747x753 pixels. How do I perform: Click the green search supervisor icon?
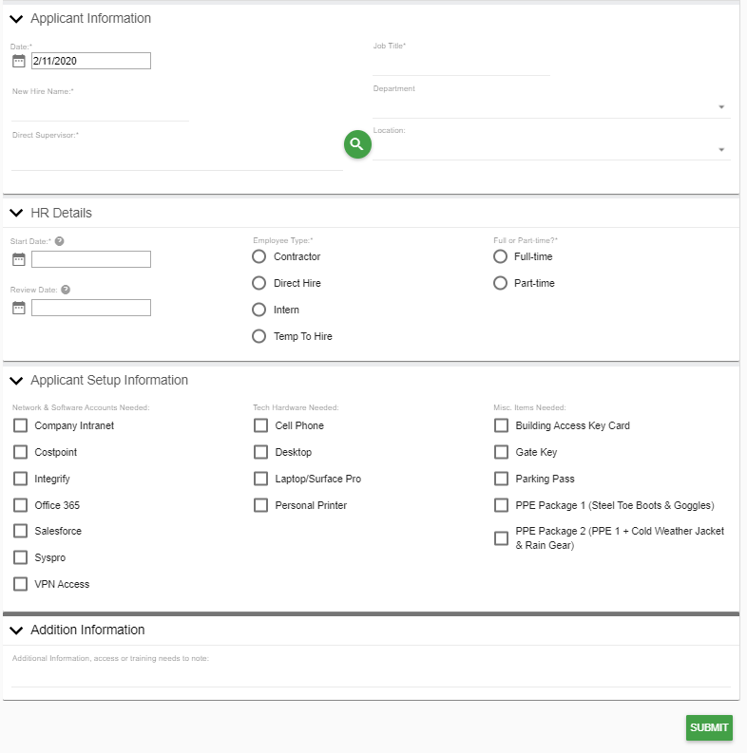[x=357, y=144]
